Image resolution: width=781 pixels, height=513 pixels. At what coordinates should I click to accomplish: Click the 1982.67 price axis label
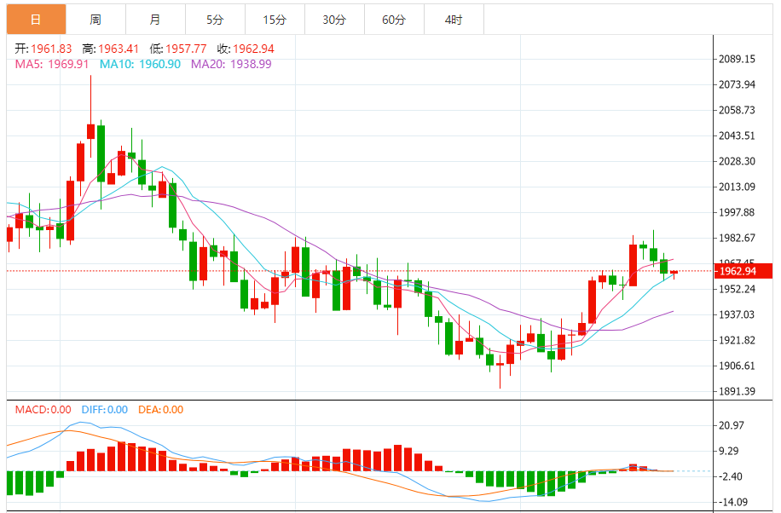(x=737, y=238)
